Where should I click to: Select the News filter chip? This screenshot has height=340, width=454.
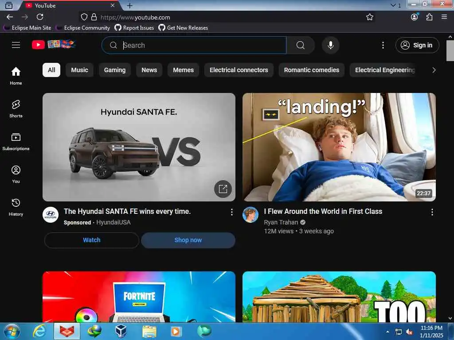[x=149, y=70]
